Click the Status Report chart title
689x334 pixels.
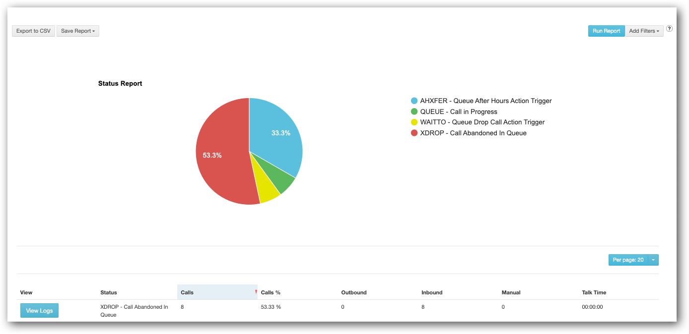(120, 83)
